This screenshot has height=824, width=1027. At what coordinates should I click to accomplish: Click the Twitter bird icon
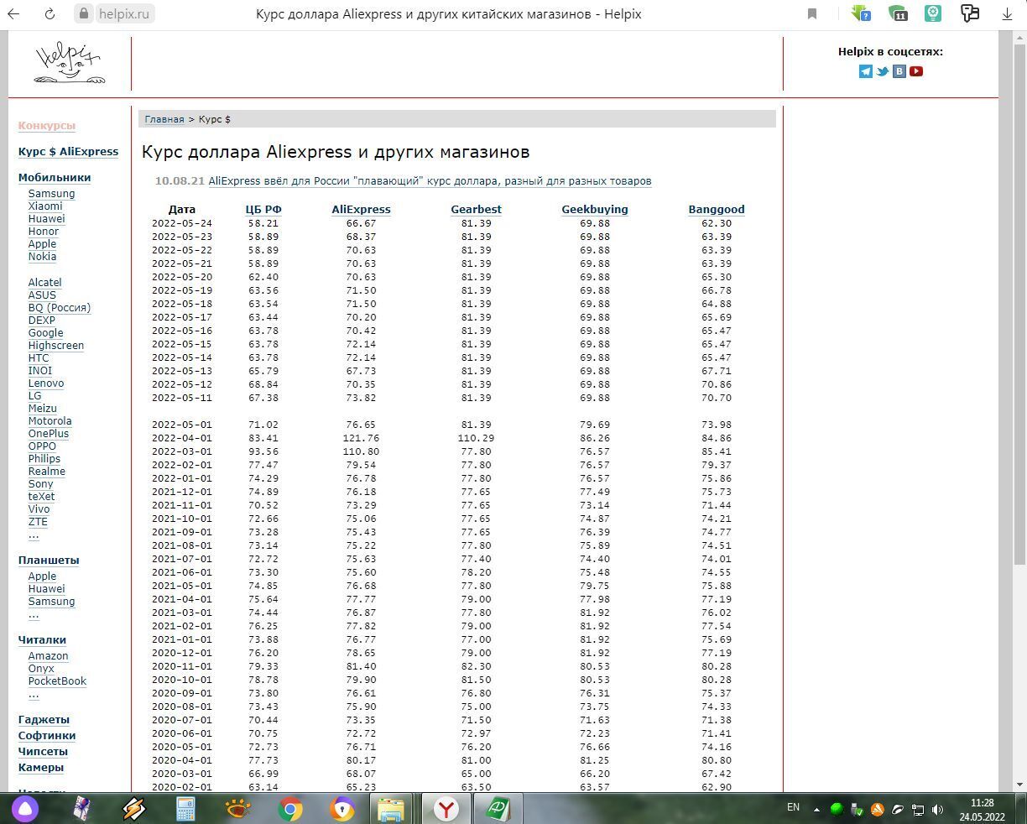pyautogui.click(x=883, y=71)
